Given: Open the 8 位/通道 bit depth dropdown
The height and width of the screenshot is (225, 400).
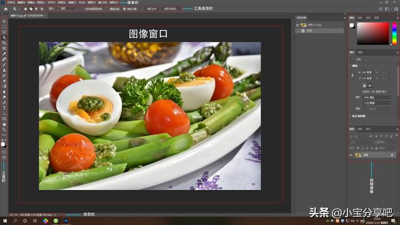Looking at the screenshot, I should click(377, 103).
